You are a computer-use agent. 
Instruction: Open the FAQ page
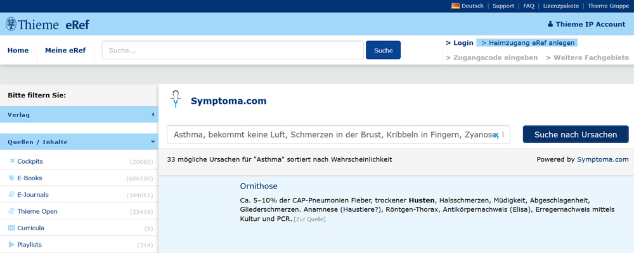coord(529,6)
